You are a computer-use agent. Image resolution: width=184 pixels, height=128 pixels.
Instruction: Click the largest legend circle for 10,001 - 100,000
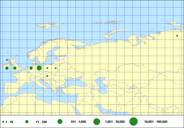click(134, 122)
